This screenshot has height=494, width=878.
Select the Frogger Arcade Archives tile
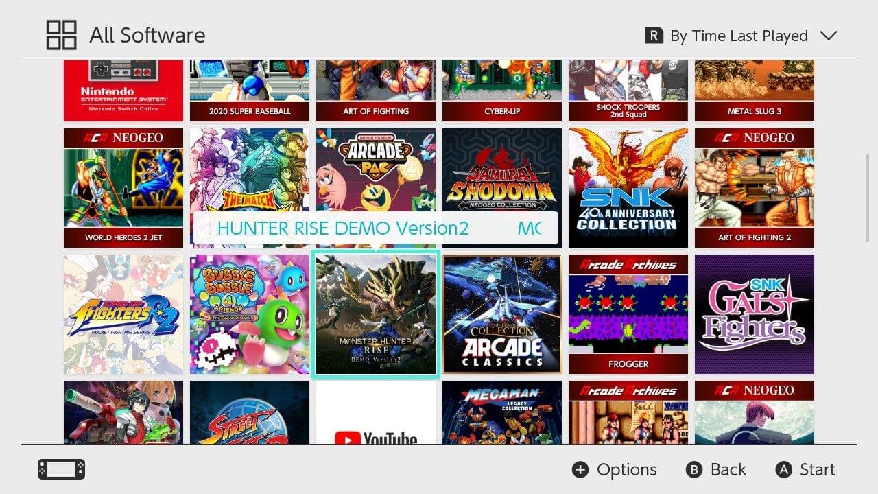pyautogui.click(x=628, y=314)
